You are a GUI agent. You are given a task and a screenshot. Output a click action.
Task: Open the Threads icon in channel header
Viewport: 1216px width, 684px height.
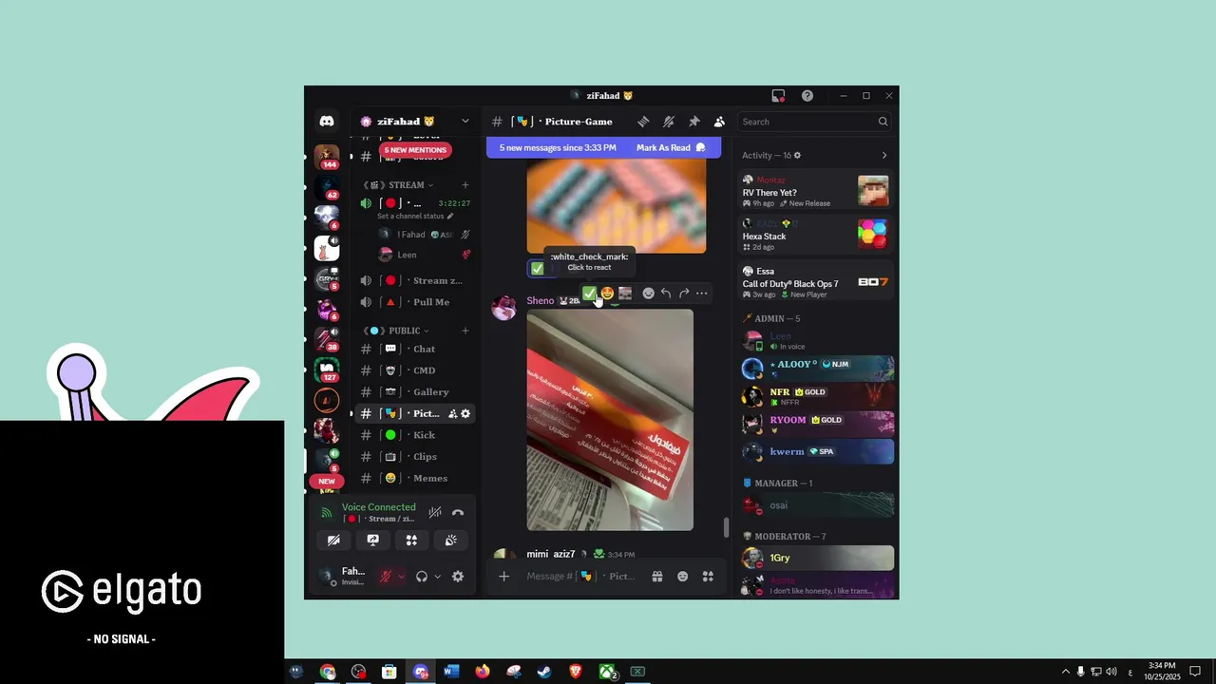(643, 122)
